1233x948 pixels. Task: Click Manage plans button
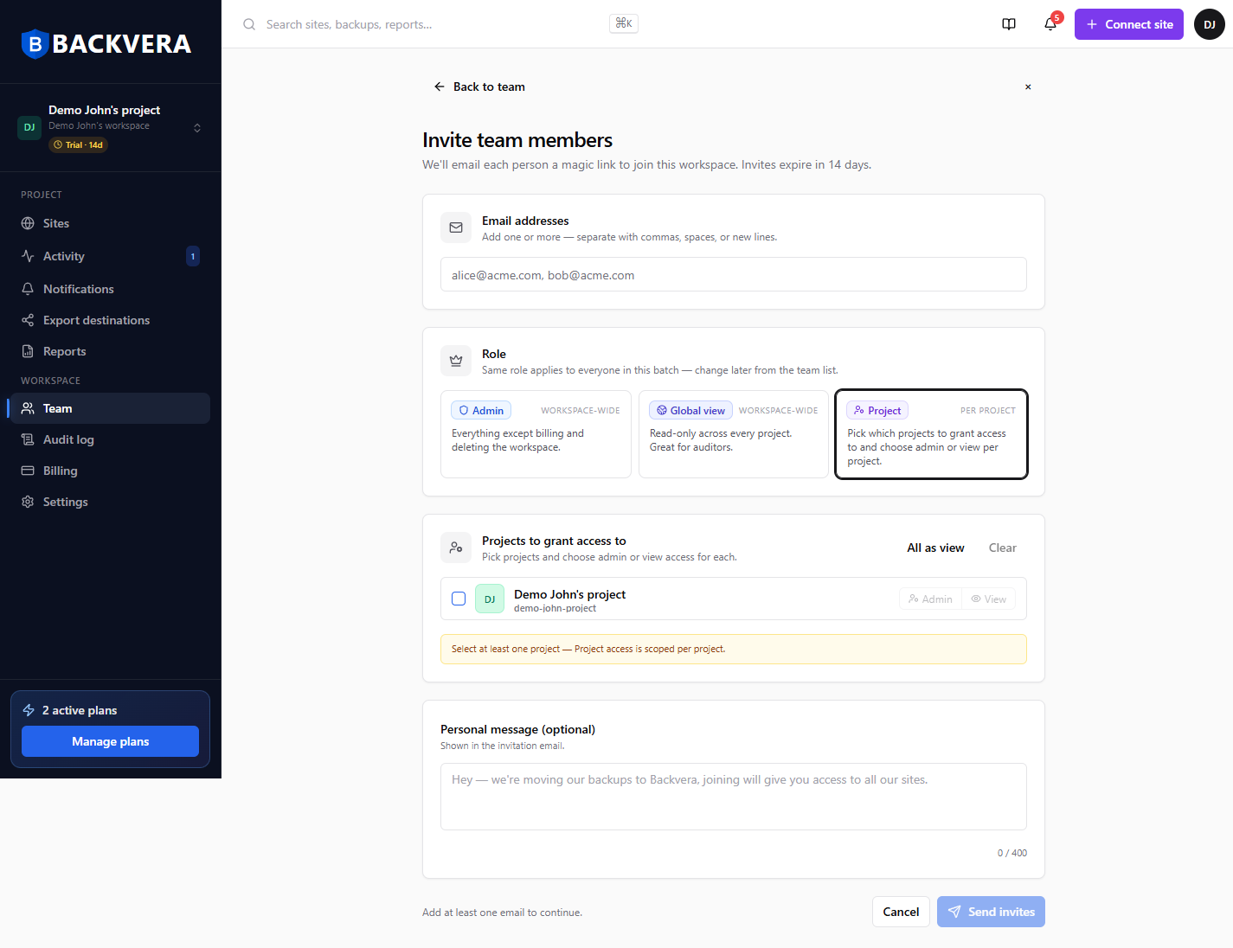click(111, 741)
